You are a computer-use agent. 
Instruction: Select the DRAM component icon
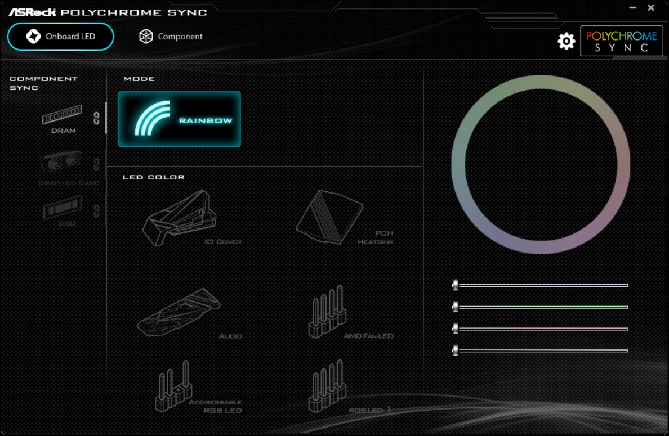click(63, 115)
